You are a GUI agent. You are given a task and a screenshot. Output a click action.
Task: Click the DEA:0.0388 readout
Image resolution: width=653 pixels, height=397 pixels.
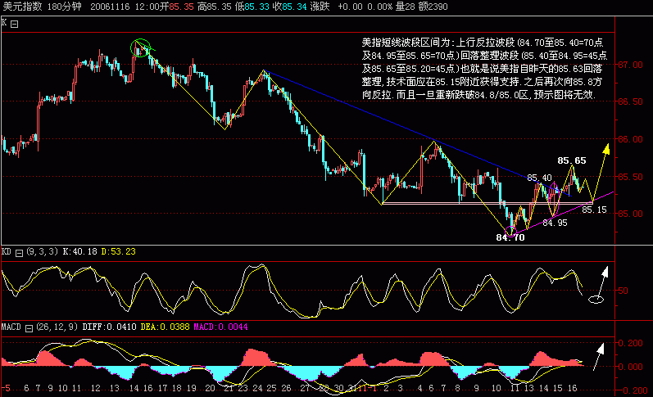point(165,327)
